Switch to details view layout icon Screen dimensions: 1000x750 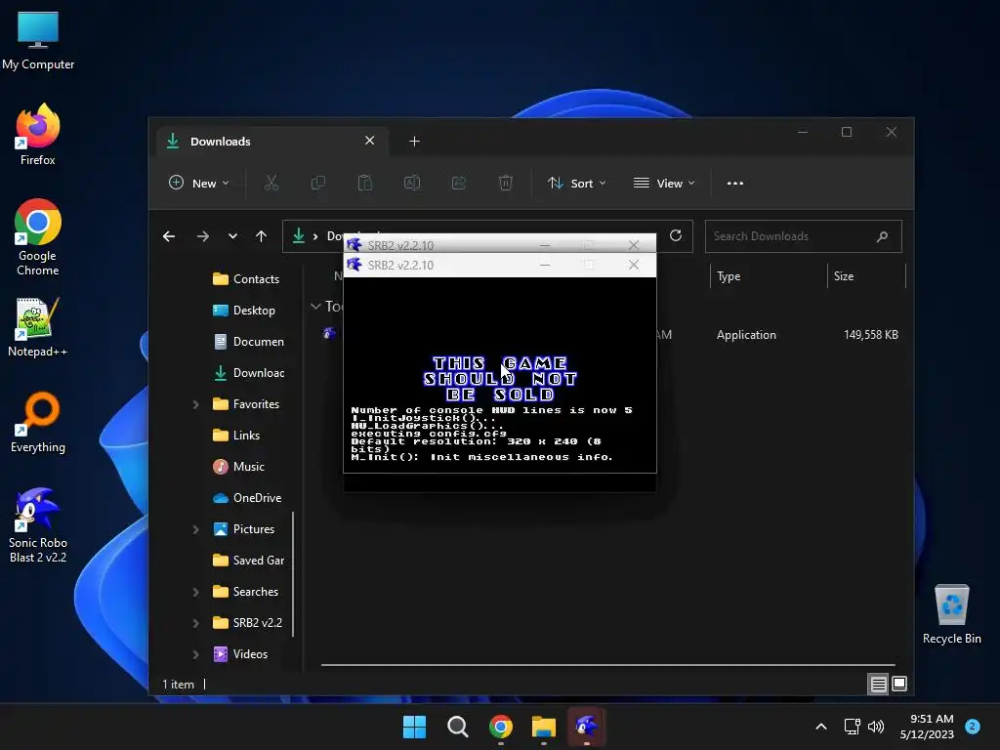coord(878,685)
